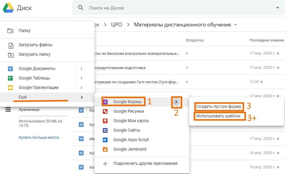The height and width of the screenshot is (174, 285).
Task: Open search options dropdown arrow in search bar
Action: (x=278, y=8)
